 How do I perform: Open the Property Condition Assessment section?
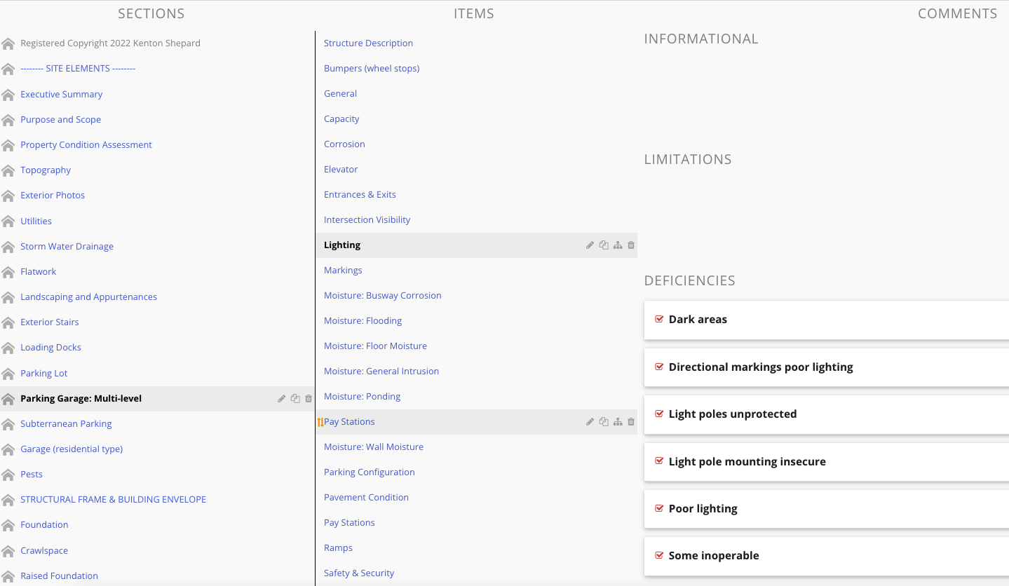pyautogui.click(x=86, y=145)
